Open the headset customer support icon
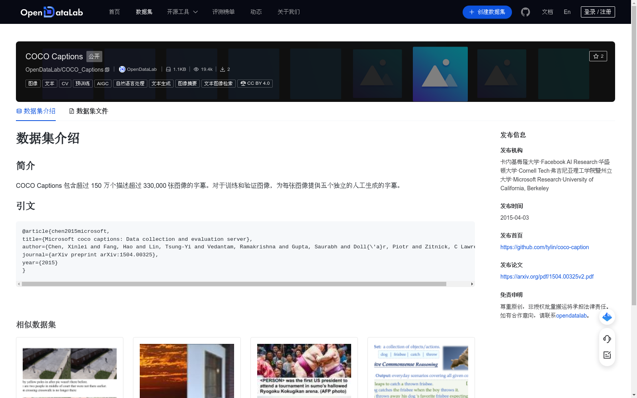Image resolution: width=637 pixels, height=398 pixels. coord(607,339)
